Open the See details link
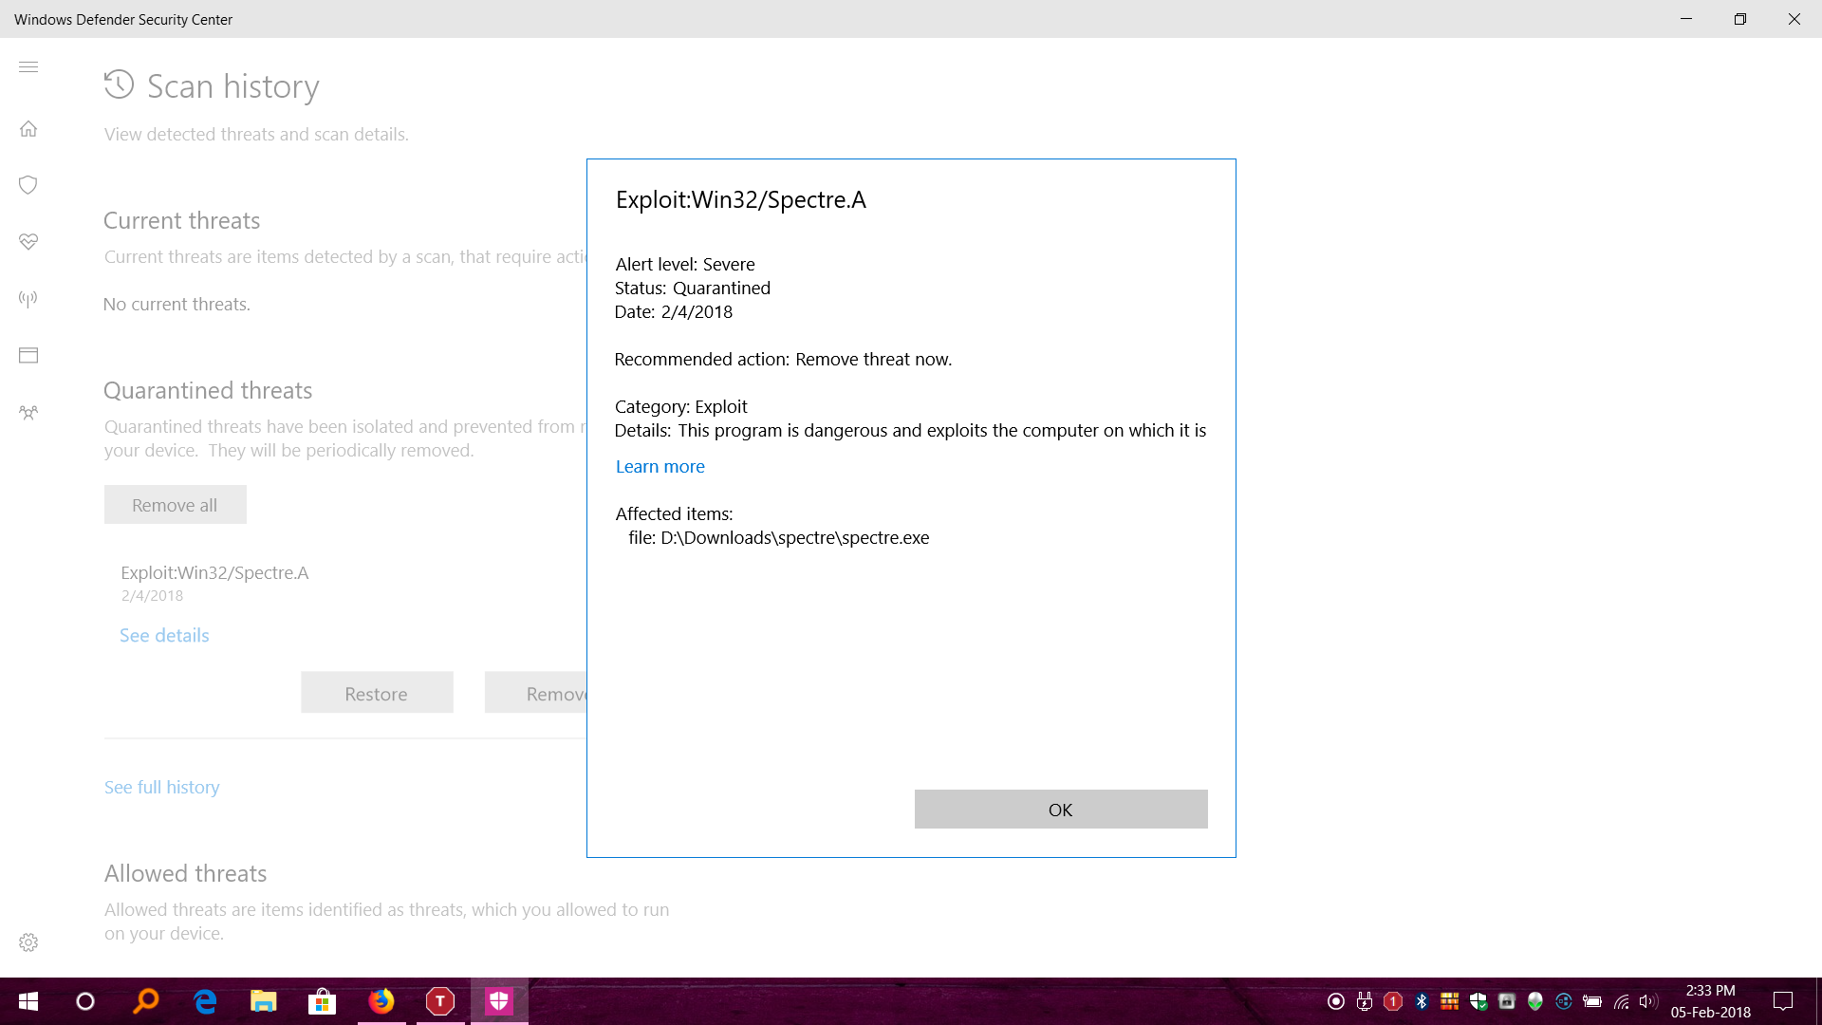The width and height of the screenshot is (1822, 1025). click(164, 636)
